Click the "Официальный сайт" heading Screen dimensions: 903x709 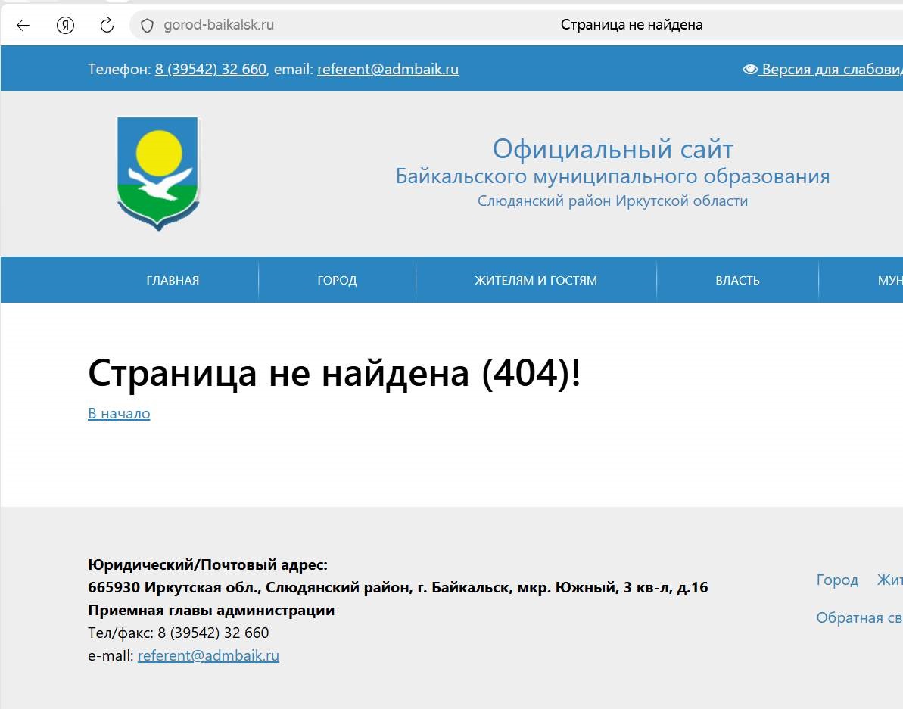click(612, 149)
